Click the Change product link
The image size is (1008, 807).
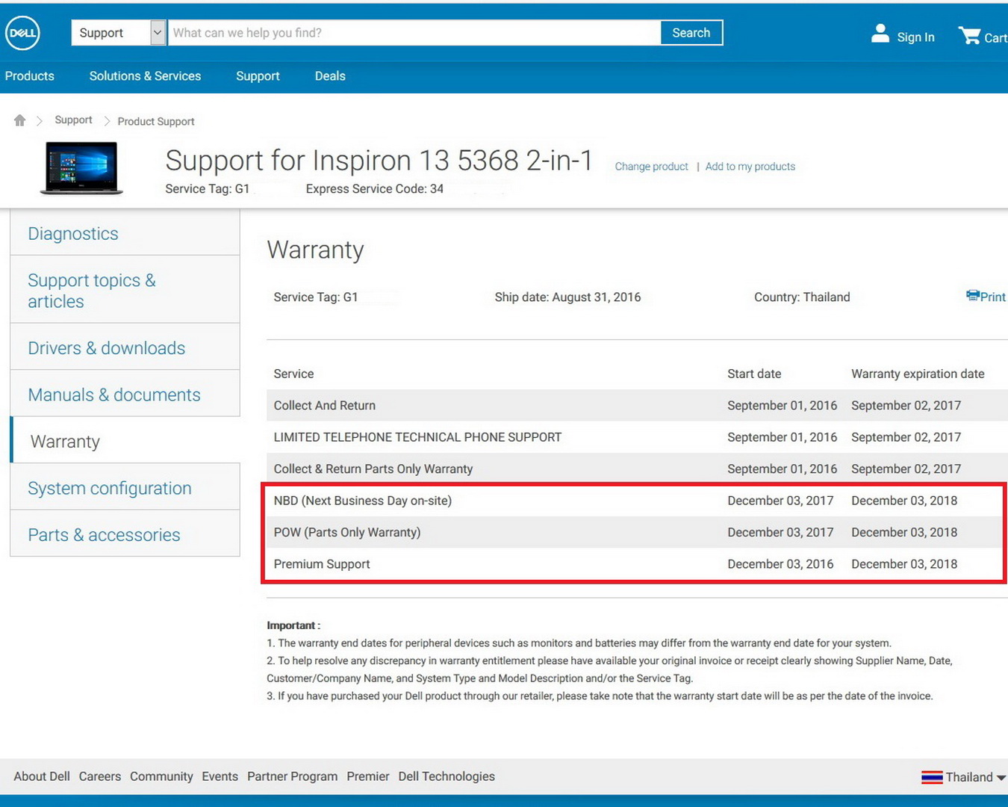651,167
